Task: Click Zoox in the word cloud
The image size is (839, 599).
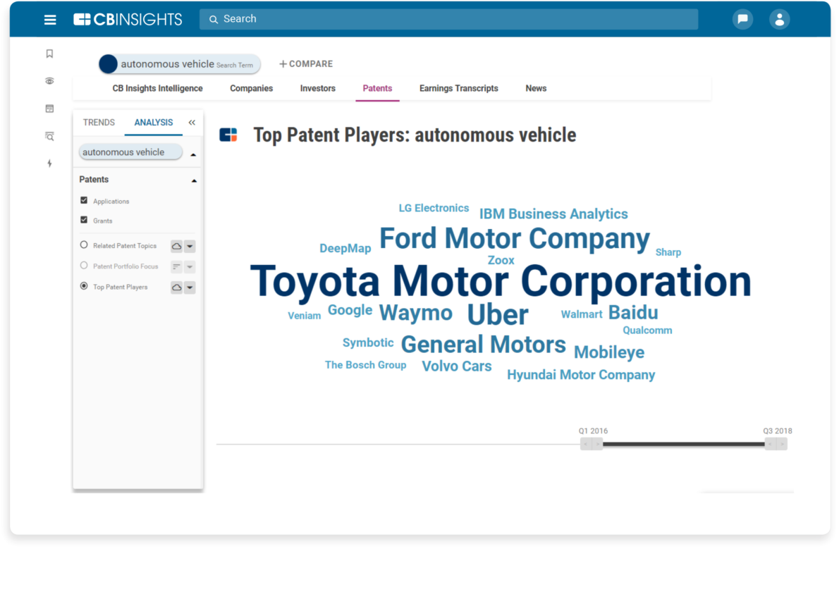Action: point(501,261)
